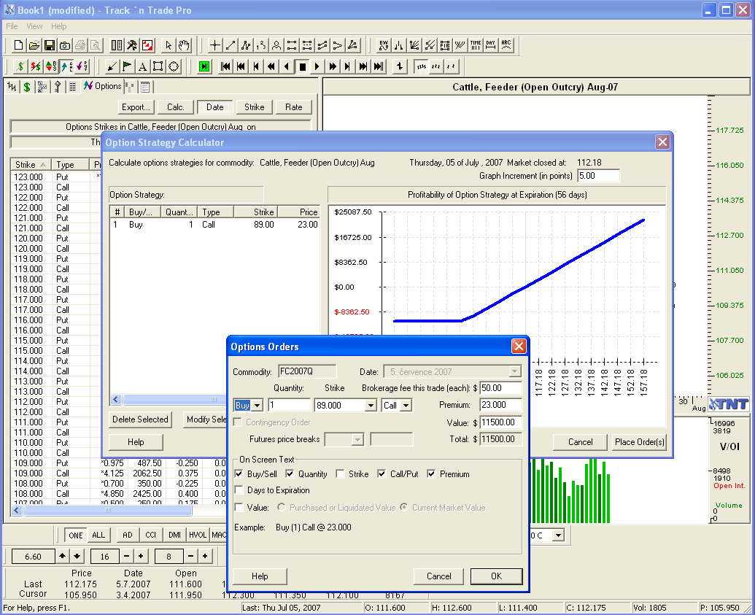Uncheck the Premium checkbox
Image resolution: width=755 pixels, height=615 pixels.
coord(432,474)
